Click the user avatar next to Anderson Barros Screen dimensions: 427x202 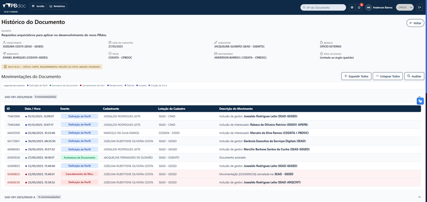[x=368, y=7]
